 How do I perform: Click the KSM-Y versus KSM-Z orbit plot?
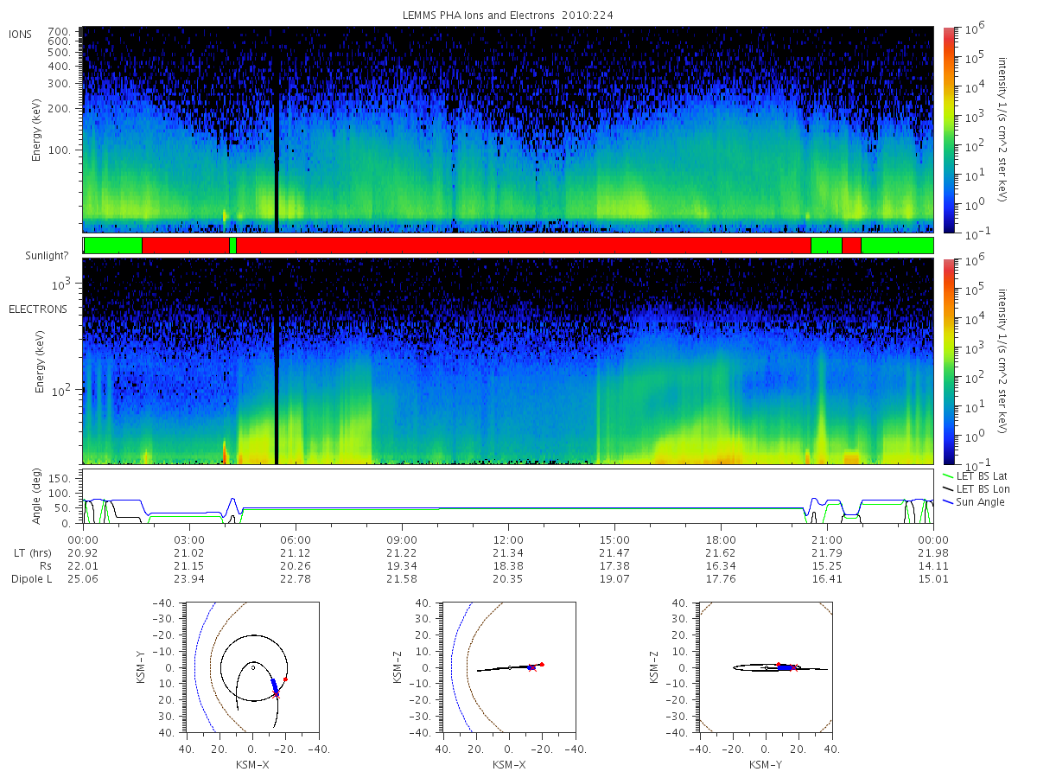pos(765,667)
